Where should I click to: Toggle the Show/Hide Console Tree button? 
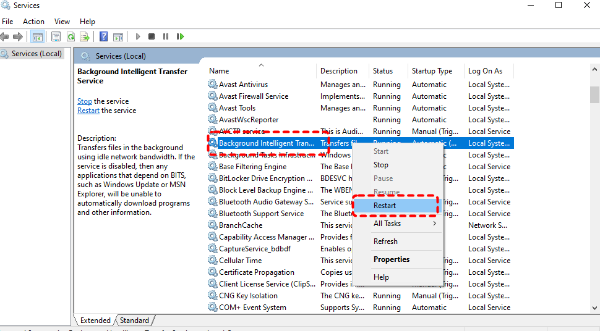click(x=37, y=37)
